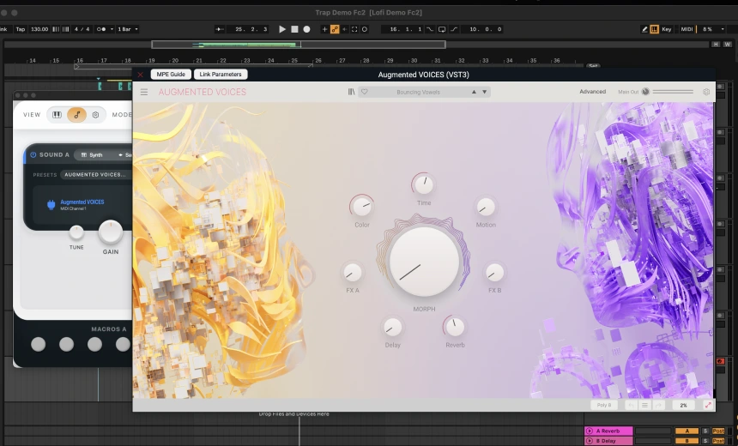Stop playback in Ableton transport

tap(294, 29)
